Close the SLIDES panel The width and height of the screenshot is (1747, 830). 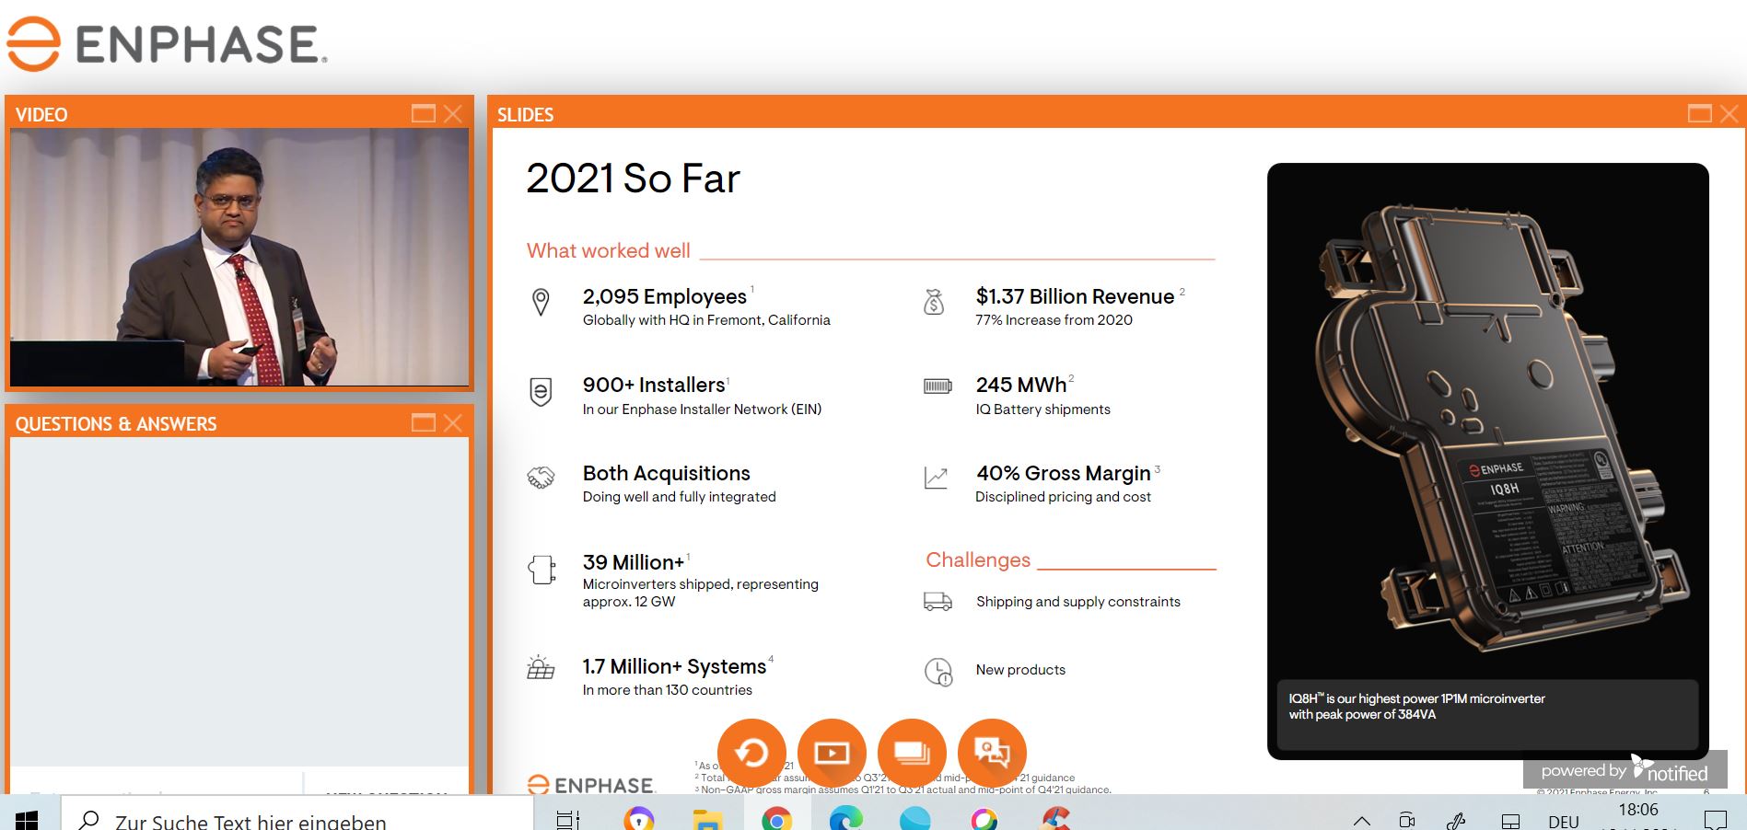point(1730,114)
